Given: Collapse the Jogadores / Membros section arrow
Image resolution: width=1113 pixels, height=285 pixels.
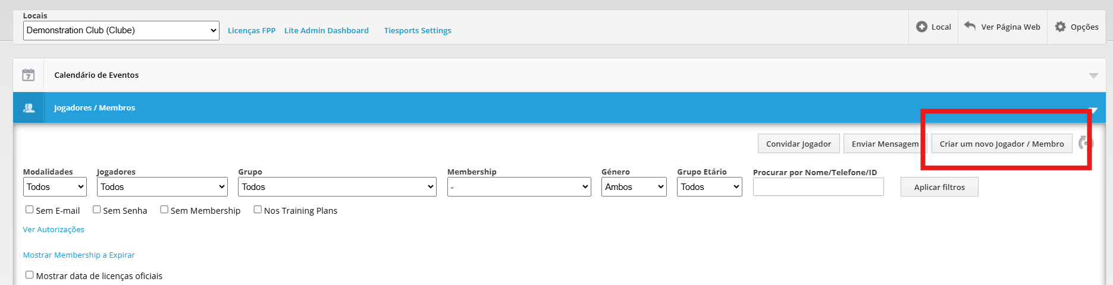Looking at the screenshot, I should click(x=1093, y=110).
